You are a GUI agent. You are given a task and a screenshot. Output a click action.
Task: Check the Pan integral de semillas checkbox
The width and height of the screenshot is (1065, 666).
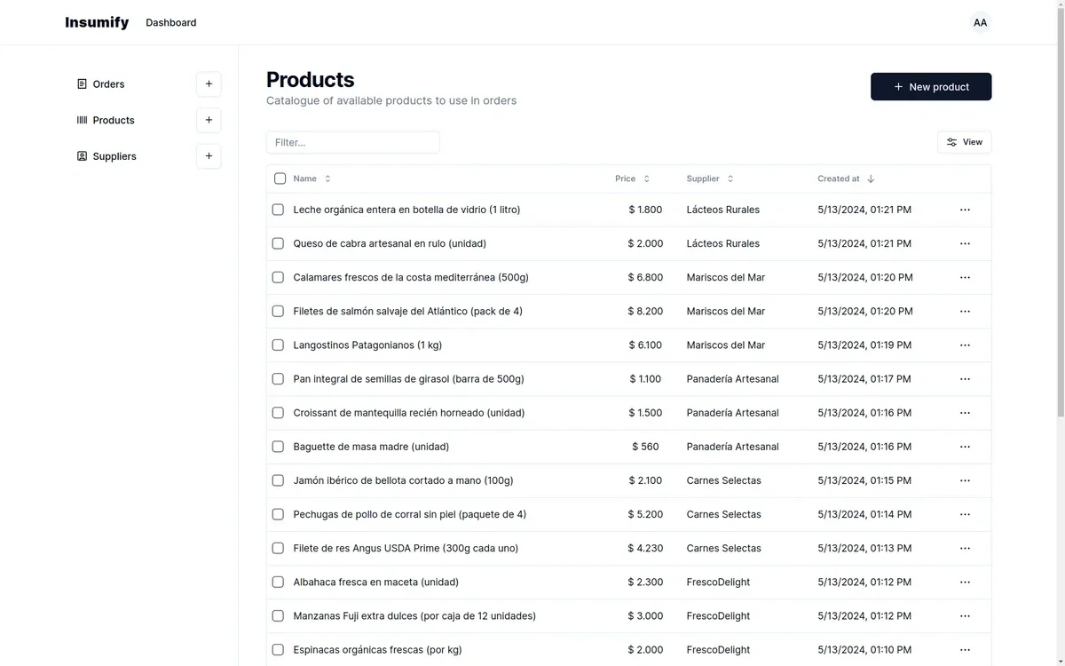pyautogui.click(x=278, y=379)
